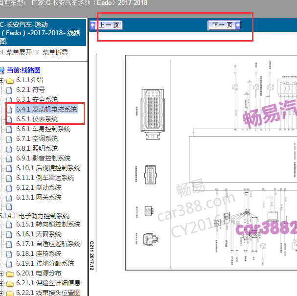The width and height of the screenshot is (297, 296).
Task: Open 6.16.1 天窗系统 page
Action: coord(39,234)
